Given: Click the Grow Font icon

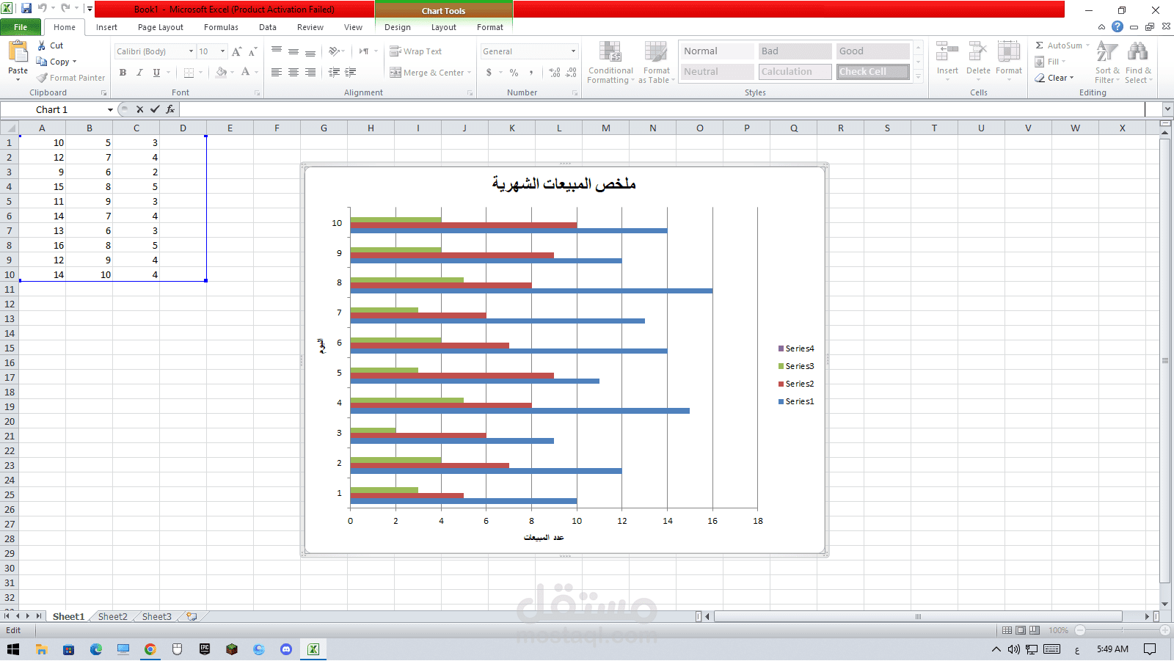Looking at the screenshot, I should 236,51.
